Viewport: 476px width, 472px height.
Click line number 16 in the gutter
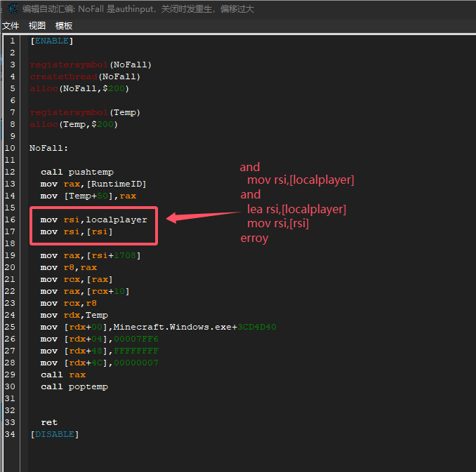(x=10, y=220)
